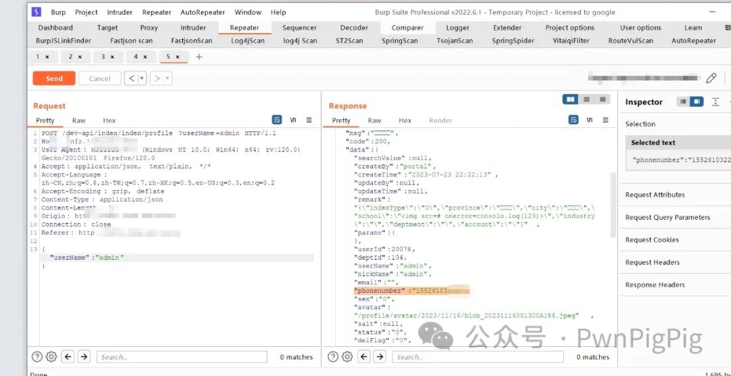
Task: Open the Help menu
Action: 278,12
